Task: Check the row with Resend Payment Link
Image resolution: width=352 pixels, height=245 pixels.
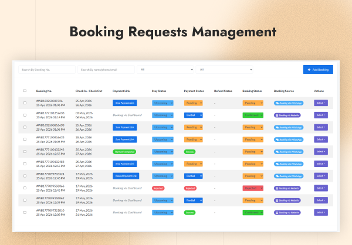Action: (25, 176)
